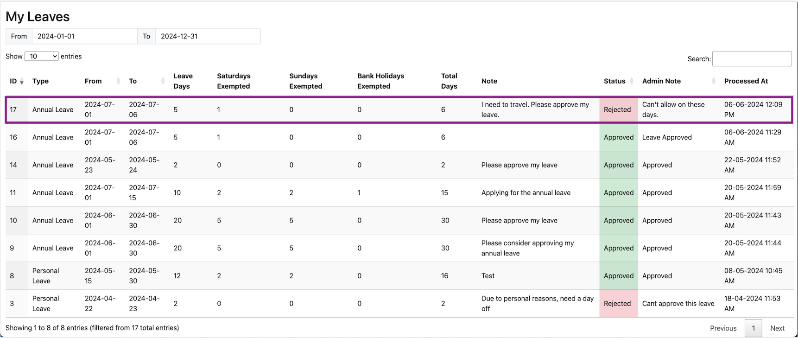Click the From date input field
The image size is (798, 338).
pos(84,36)
